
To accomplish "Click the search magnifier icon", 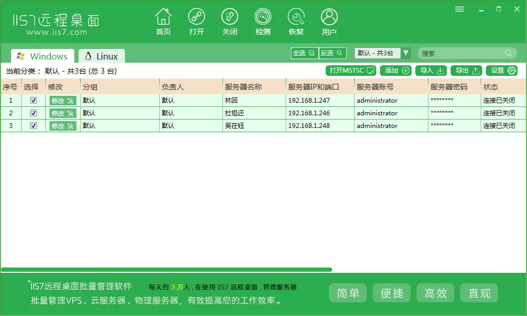I will pos(509,53).
